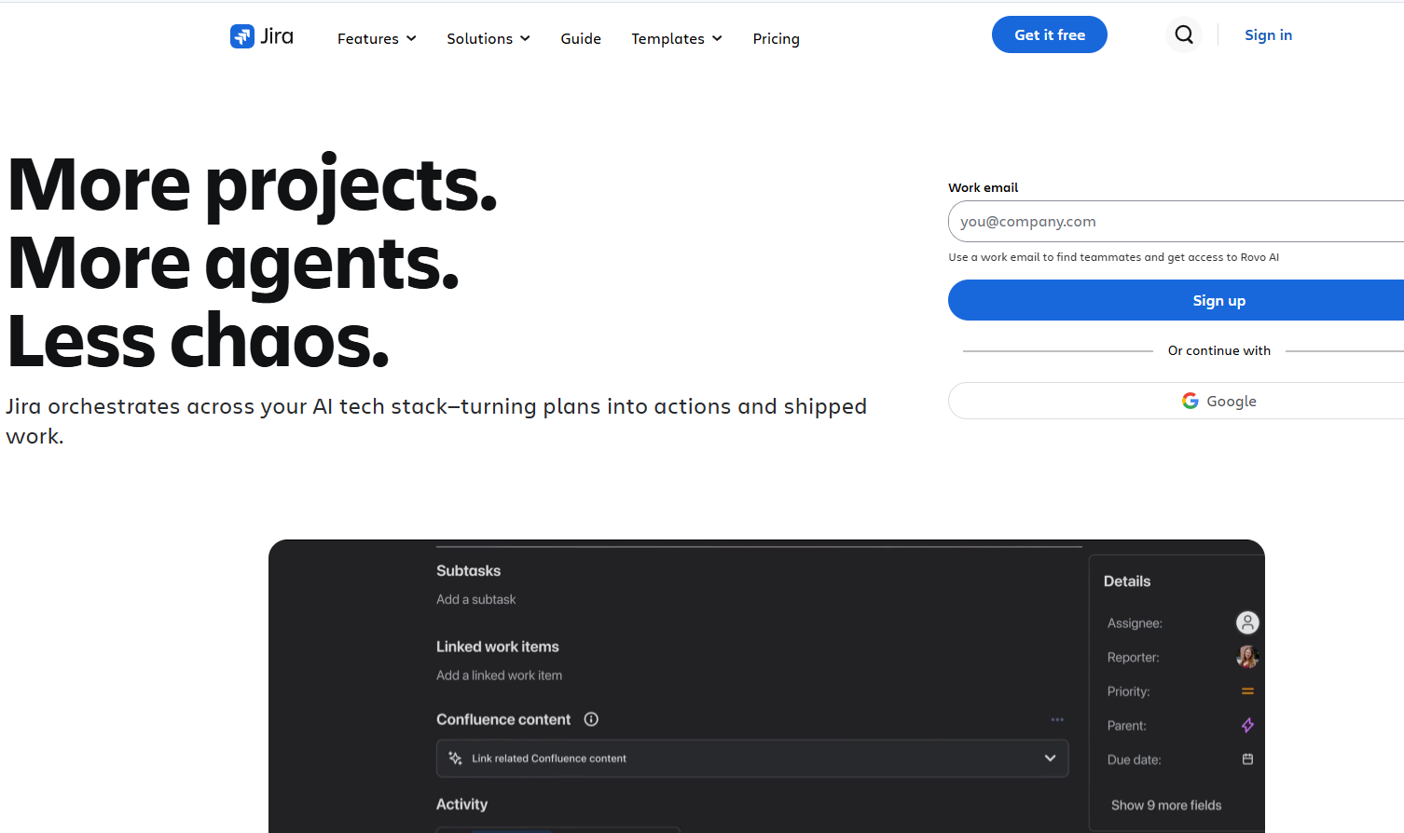Click the Reporter: label

coord(1134,657)
